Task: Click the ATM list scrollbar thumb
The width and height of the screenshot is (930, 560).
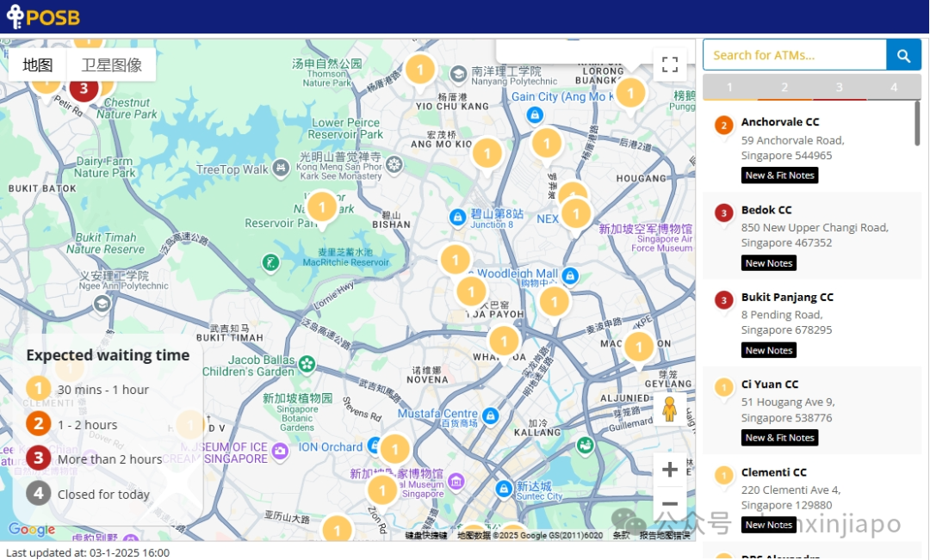Action: 917,123
